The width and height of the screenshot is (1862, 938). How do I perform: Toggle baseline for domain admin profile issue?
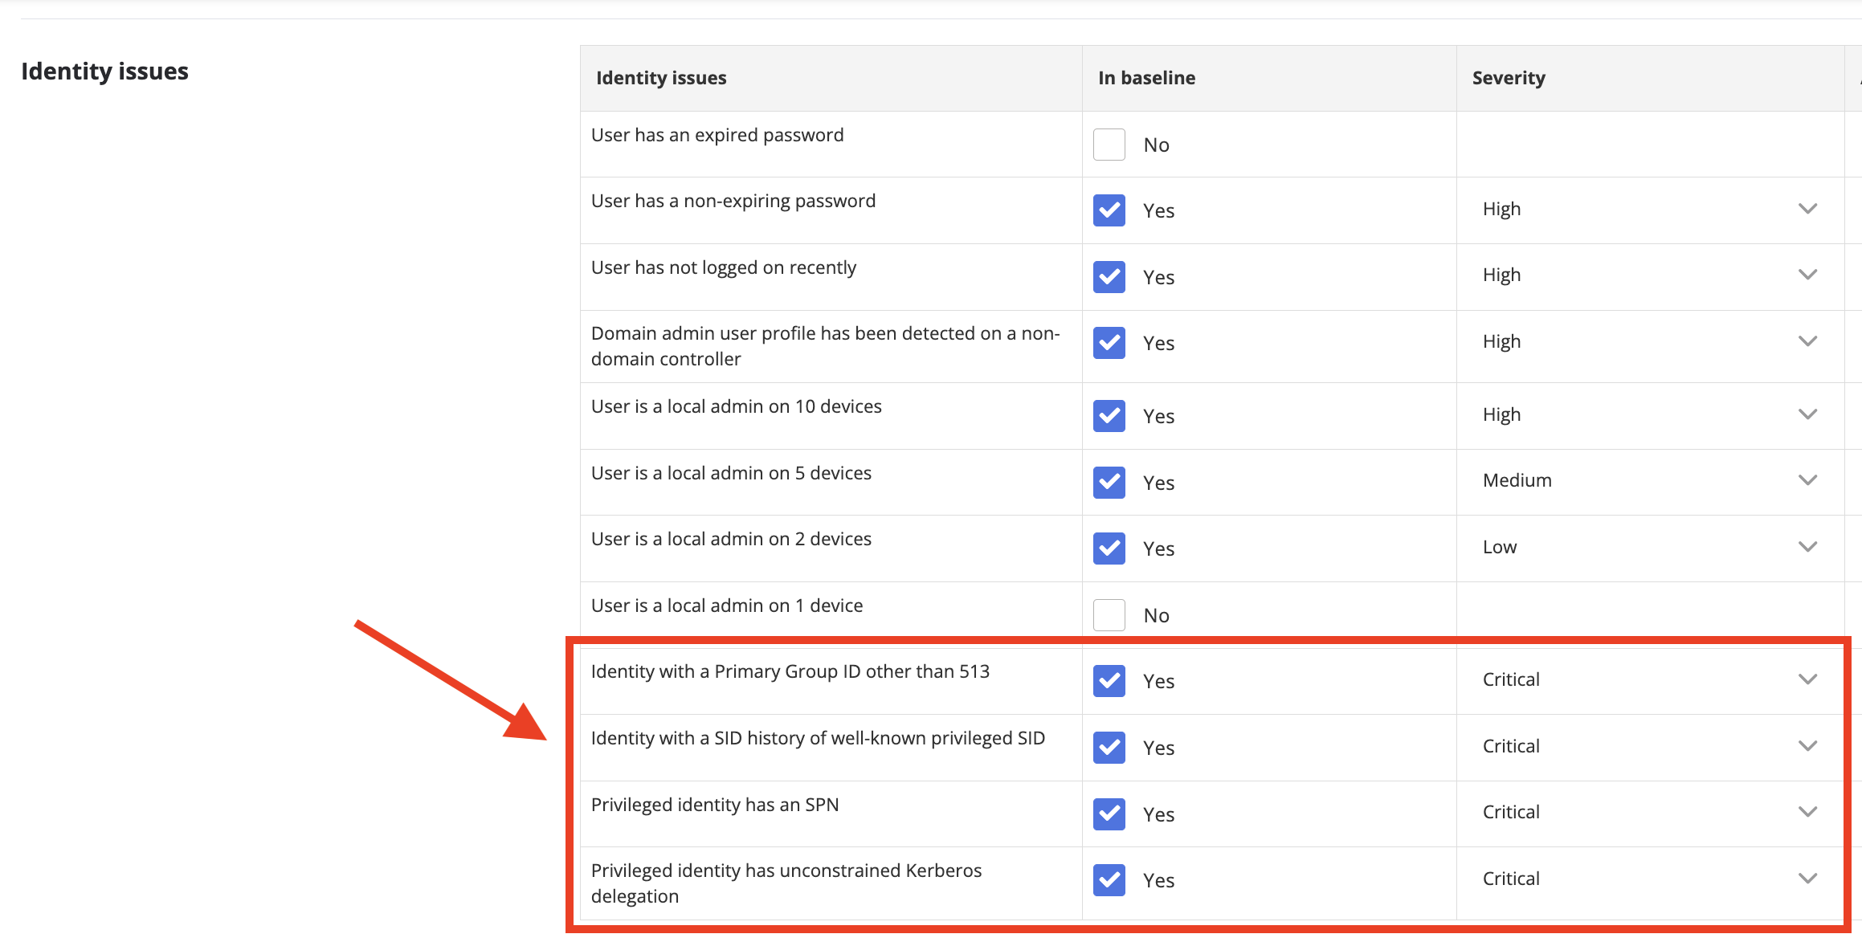pos(1109,343)
